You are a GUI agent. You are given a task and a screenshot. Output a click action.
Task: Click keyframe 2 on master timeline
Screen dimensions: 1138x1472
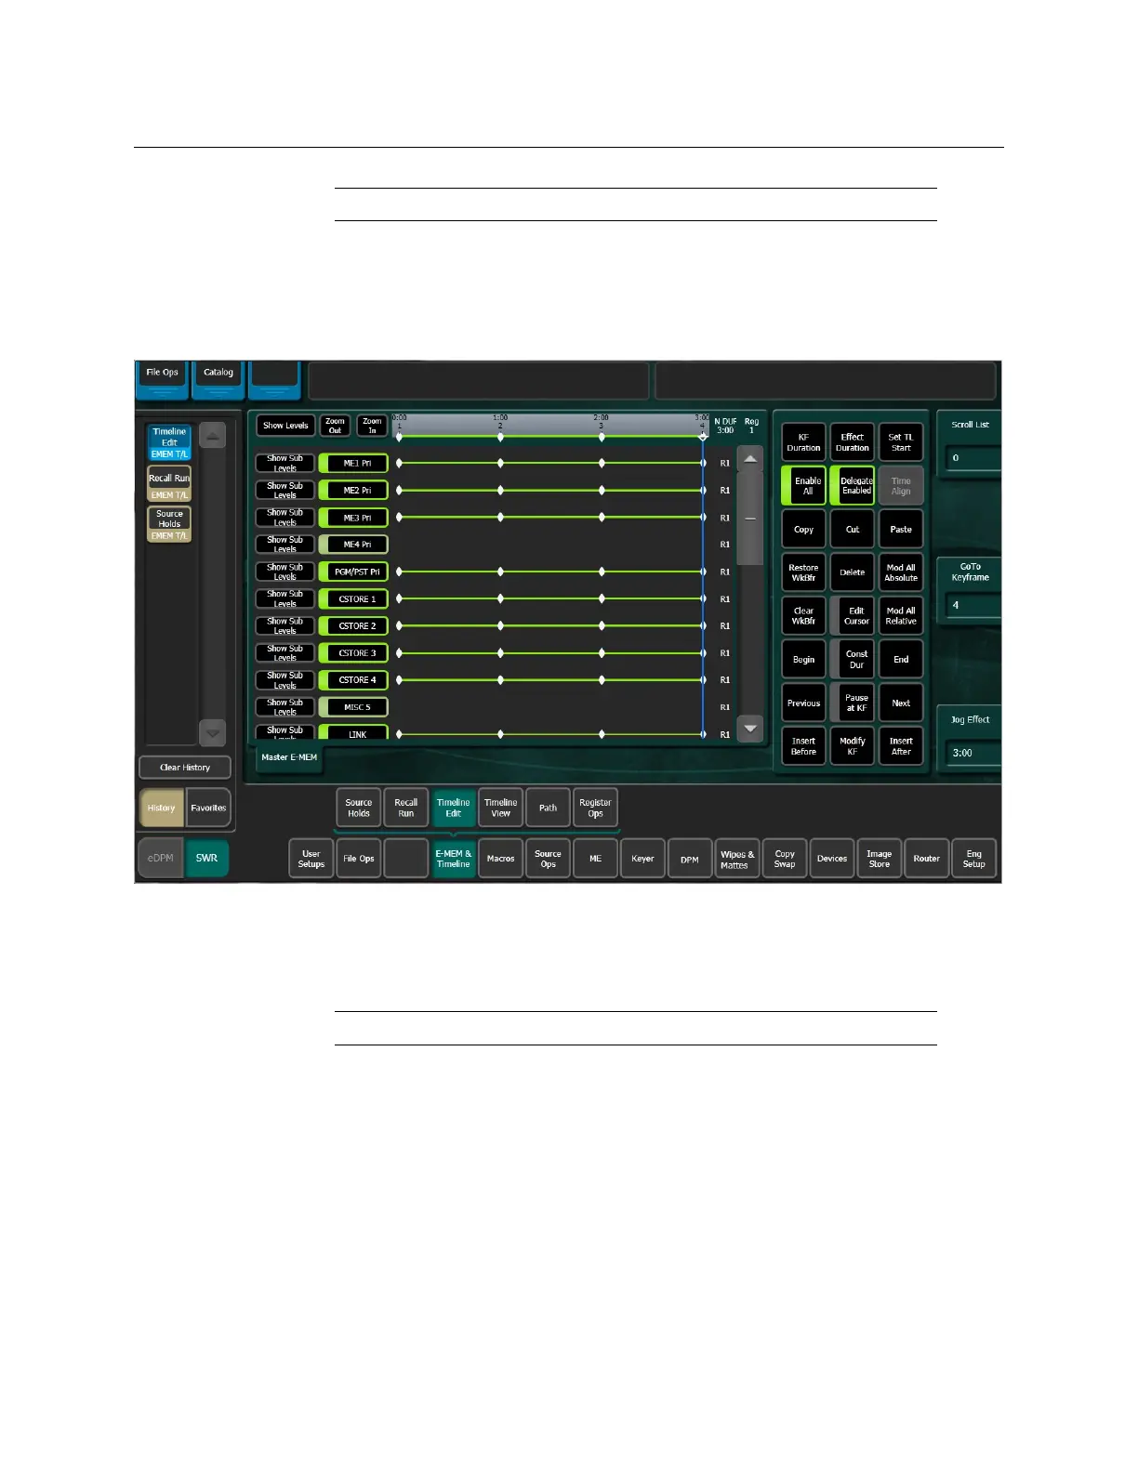pos(500,437)
